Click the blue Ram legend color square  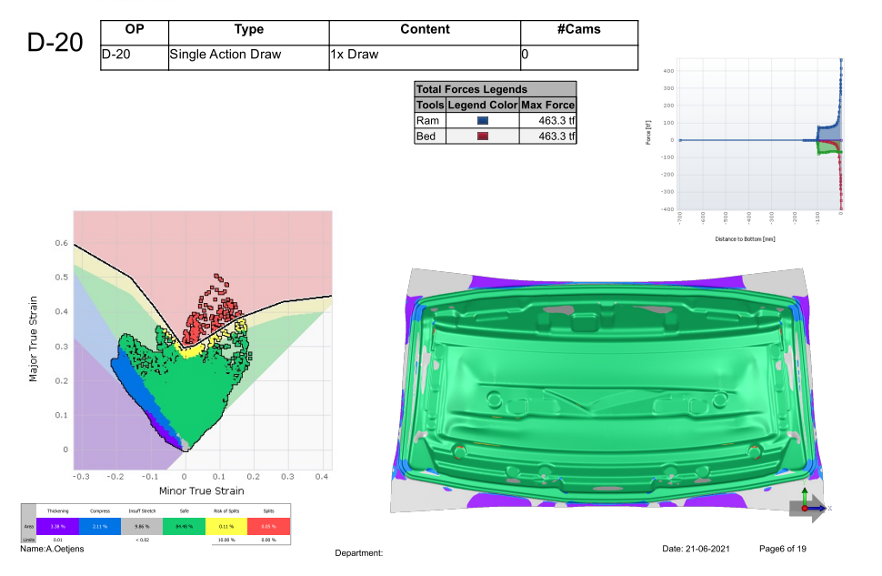pos(483,120)
